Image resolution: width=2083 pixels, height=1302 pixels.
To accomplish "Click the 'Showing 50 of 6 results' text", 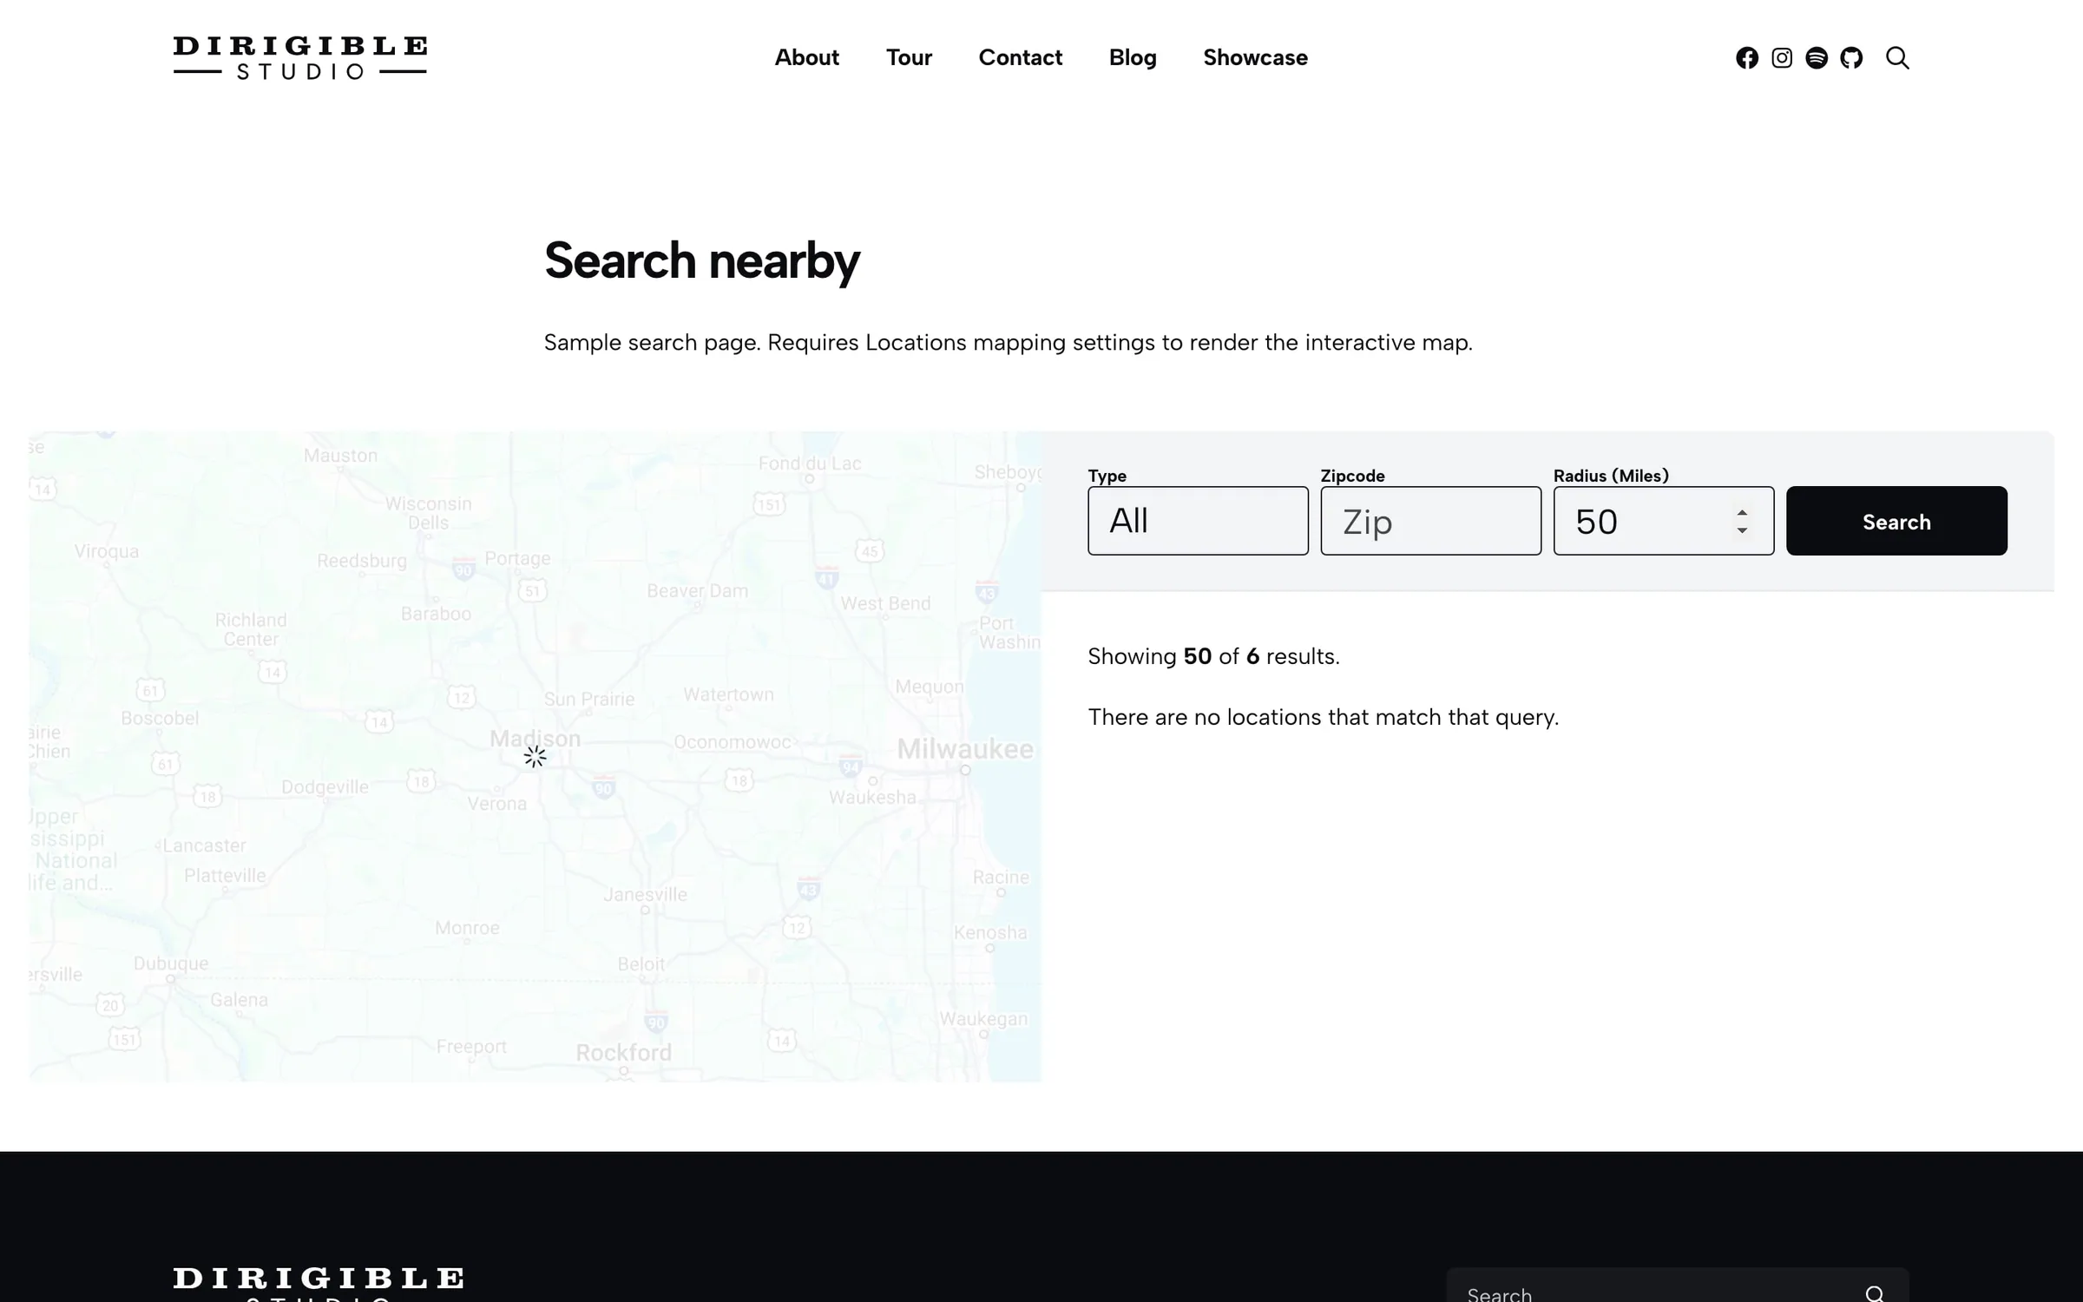I will [1213, 656].
